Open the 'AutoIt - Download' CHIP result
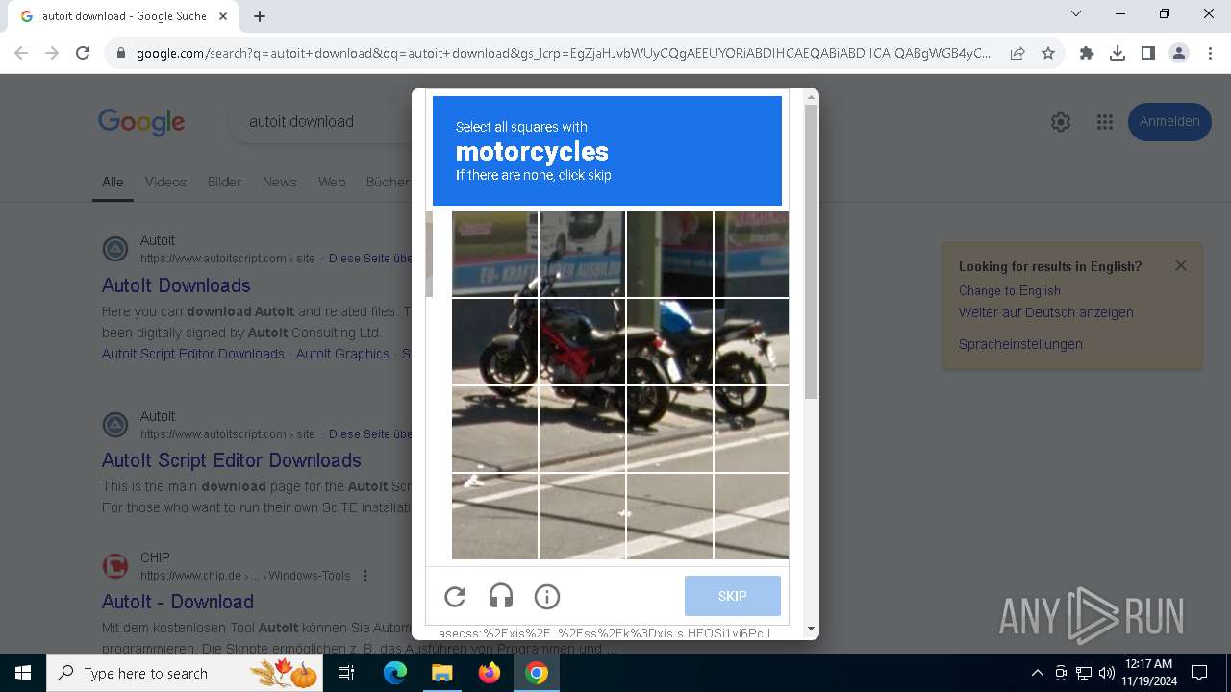Viewport: 1231px width, 692px height. 178,602
